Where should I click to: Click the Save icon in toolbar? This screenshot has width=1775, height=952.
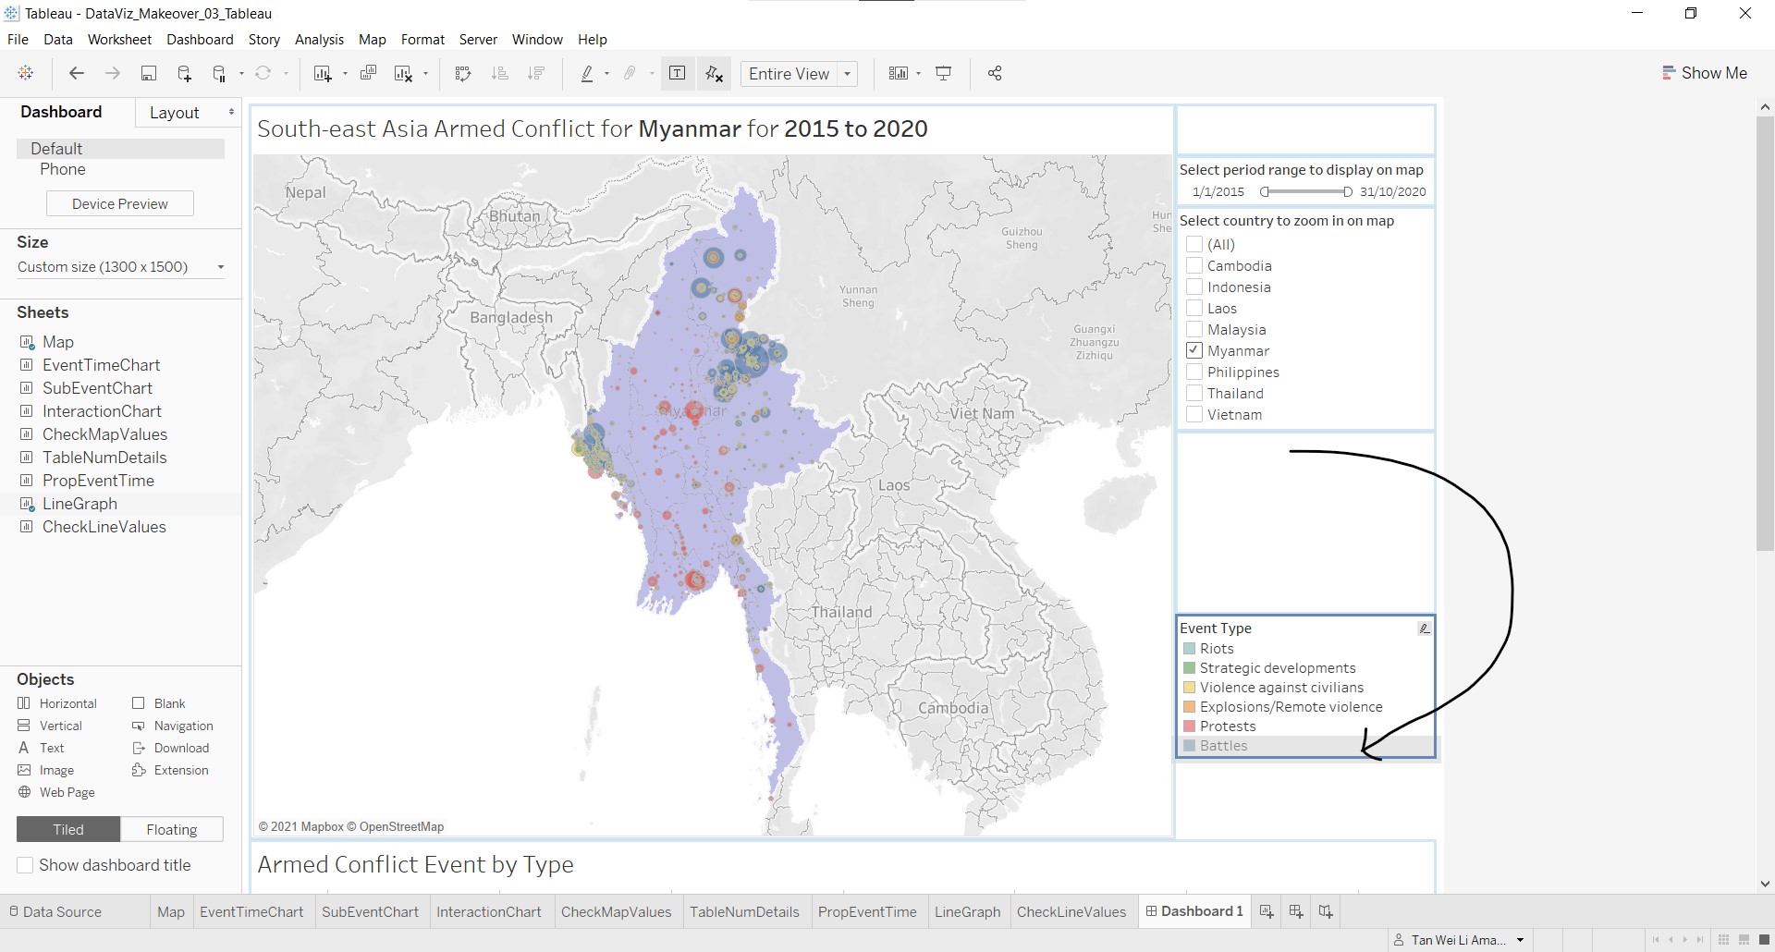coord(148,74)
